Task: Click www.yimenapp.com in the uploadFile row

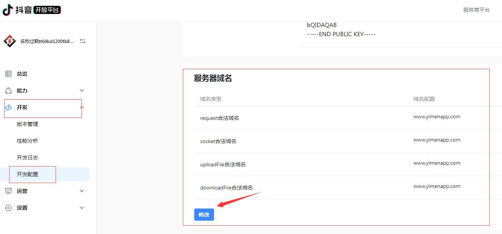Action: tap(437, 163)
